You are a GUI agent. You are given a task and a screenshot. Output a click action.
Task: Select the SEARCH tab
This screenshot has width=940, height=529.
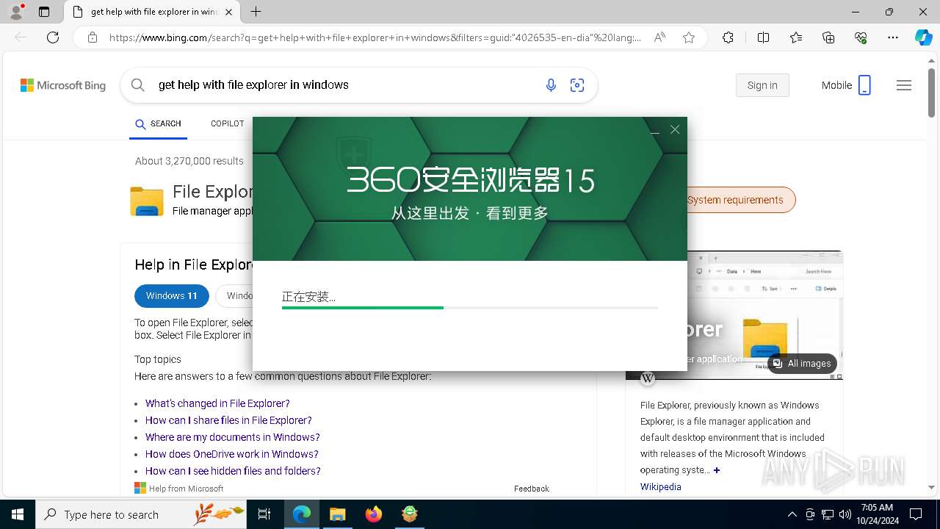158,123
